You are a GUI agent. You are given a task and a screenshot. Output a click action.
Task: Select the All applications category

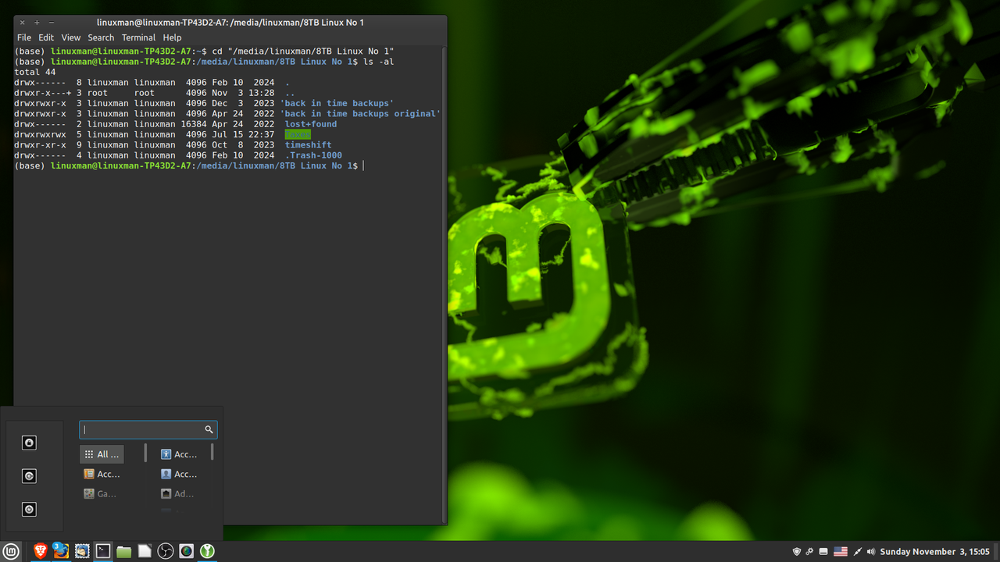pyautogui.click(x=102, y=454)
